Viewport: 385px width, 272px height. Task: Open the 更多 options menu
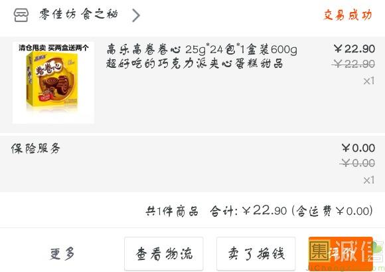click(62, 254)
